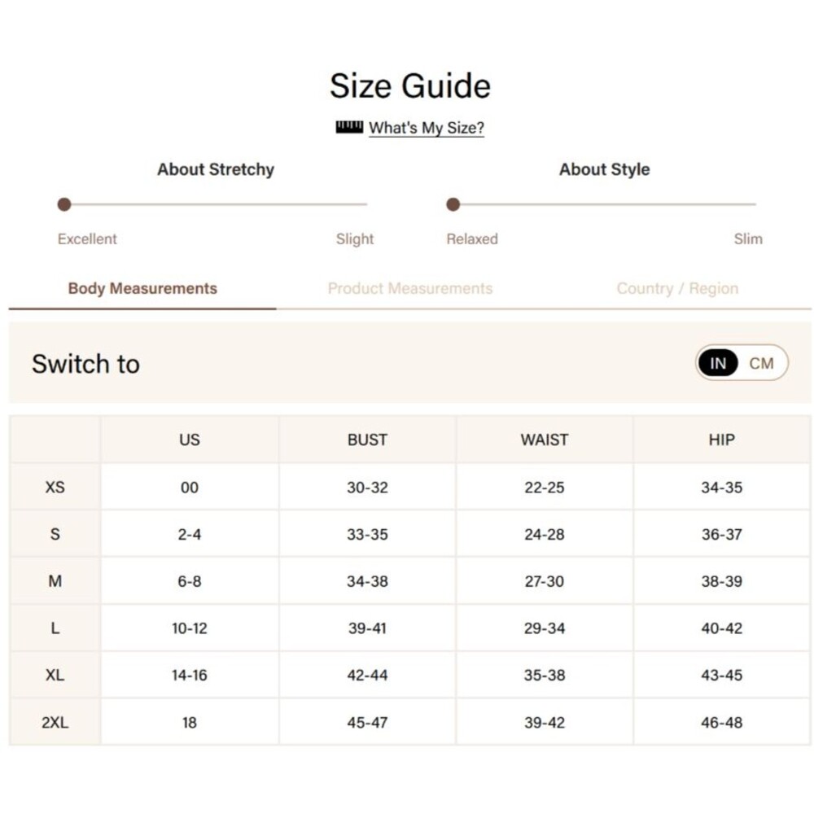Click the XL bust value 42-44

coord(367,675)
